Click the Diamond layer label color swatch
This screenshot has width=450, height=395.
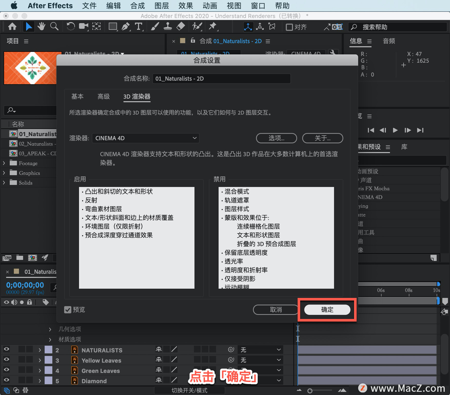[x=48, y=380]
